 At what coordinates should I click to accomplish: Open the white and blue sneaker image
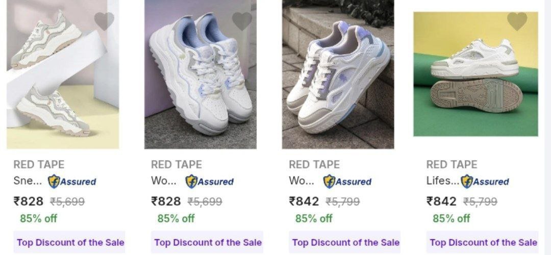[x=201, y=74]
